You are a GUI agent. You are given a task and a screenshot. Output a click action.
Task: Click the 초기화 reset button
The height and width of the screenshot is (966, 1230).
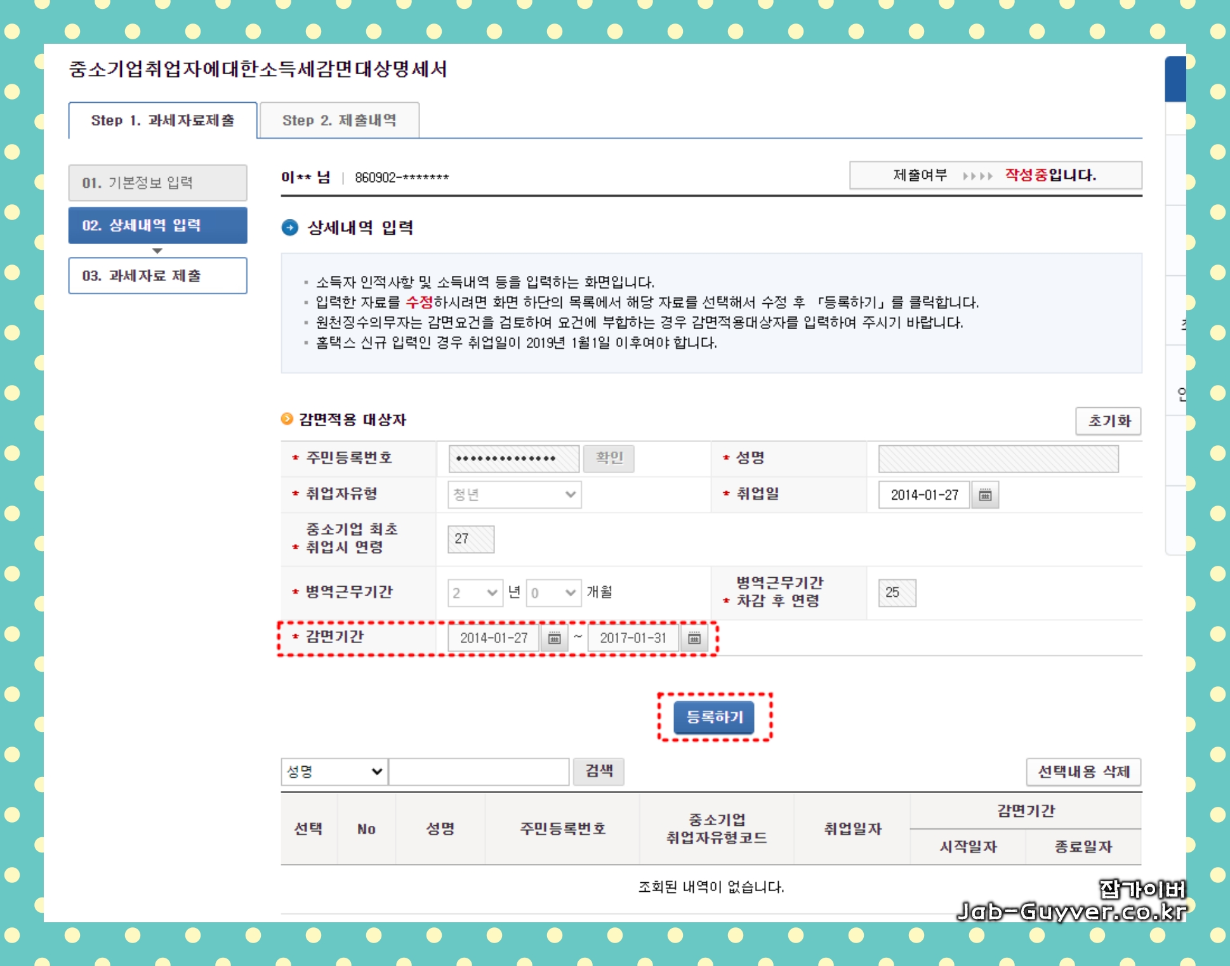point(1108,421)
